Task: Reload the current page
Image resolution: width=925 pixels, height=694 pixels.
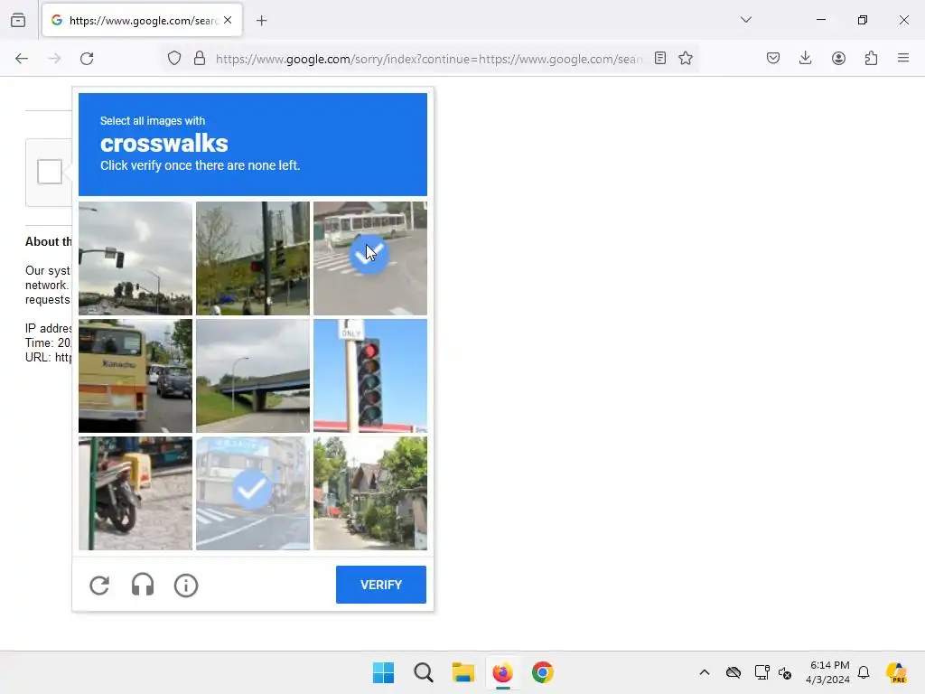Action: coord(87,59)
